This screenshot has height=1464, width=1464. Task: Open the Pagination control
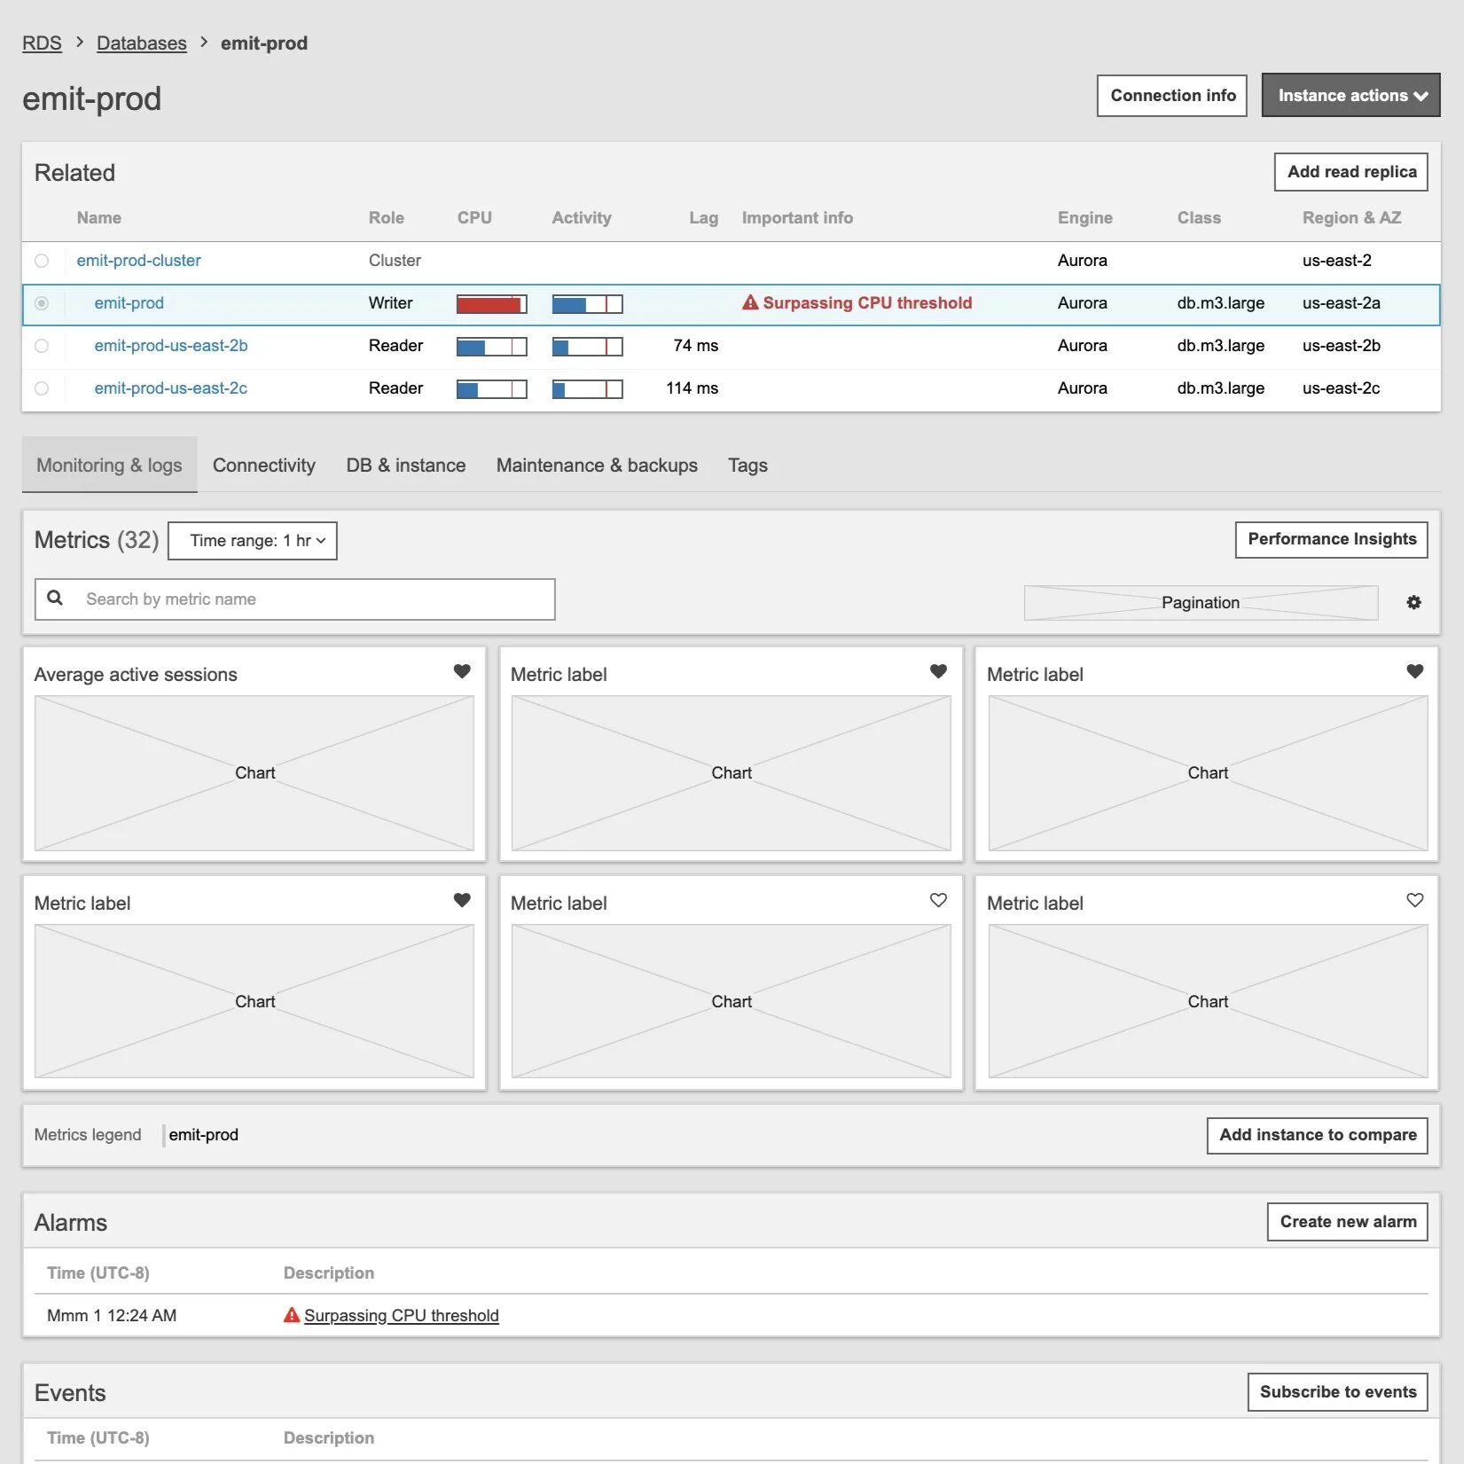(x=1200, y=602)
